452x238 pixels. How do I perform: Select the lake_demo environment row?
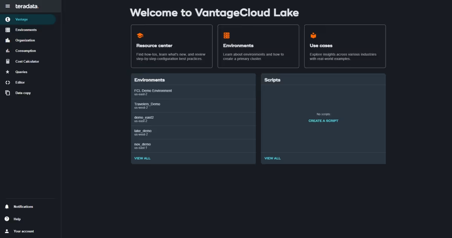[x=193, y=132]
